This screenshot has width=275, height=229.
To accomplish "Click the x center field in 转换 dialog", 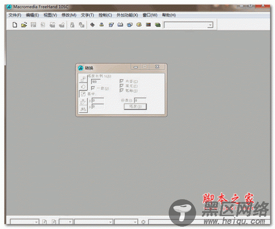I will tap(98, 100).
